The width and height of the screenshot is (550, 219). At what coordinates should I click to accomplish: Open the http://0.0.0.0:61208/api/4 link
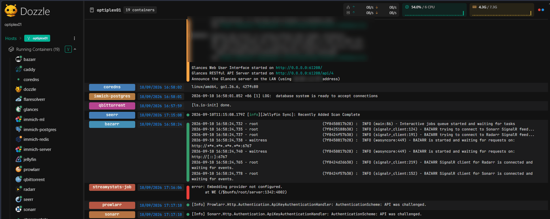tap(304, 73)
